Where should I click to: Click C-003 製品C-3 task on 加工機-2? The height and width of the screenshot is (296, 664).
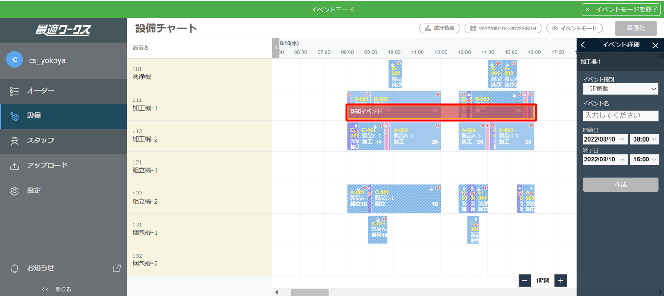(x=515, y=136)
